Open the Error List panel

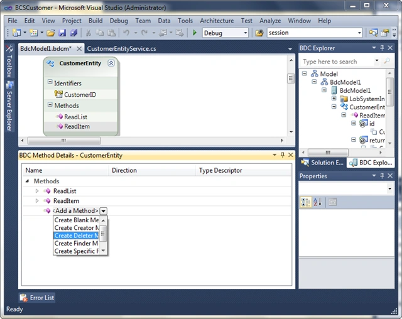[38, 298]
